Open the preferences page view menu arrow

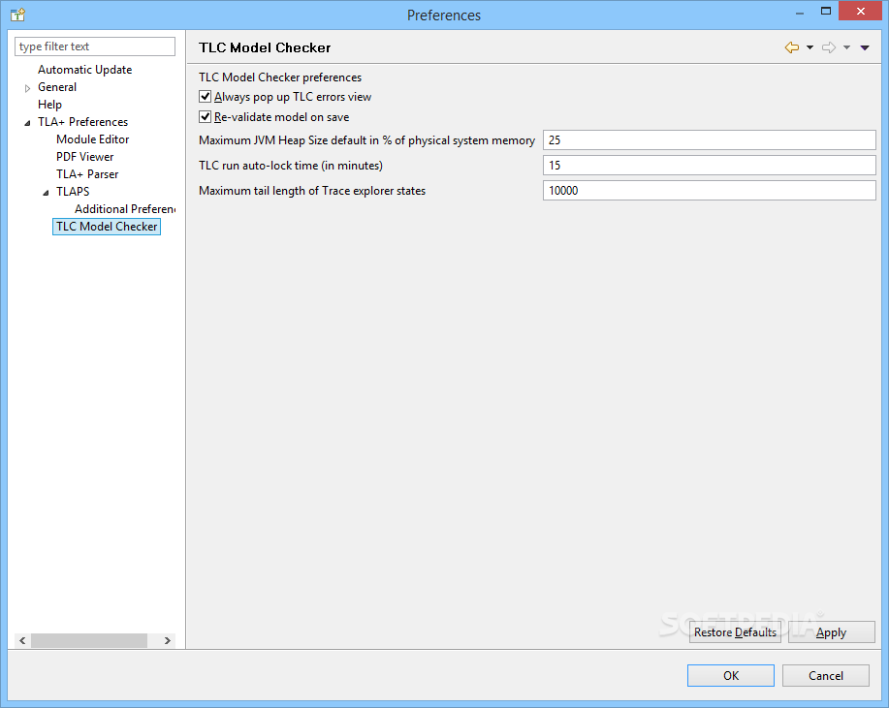865,47
